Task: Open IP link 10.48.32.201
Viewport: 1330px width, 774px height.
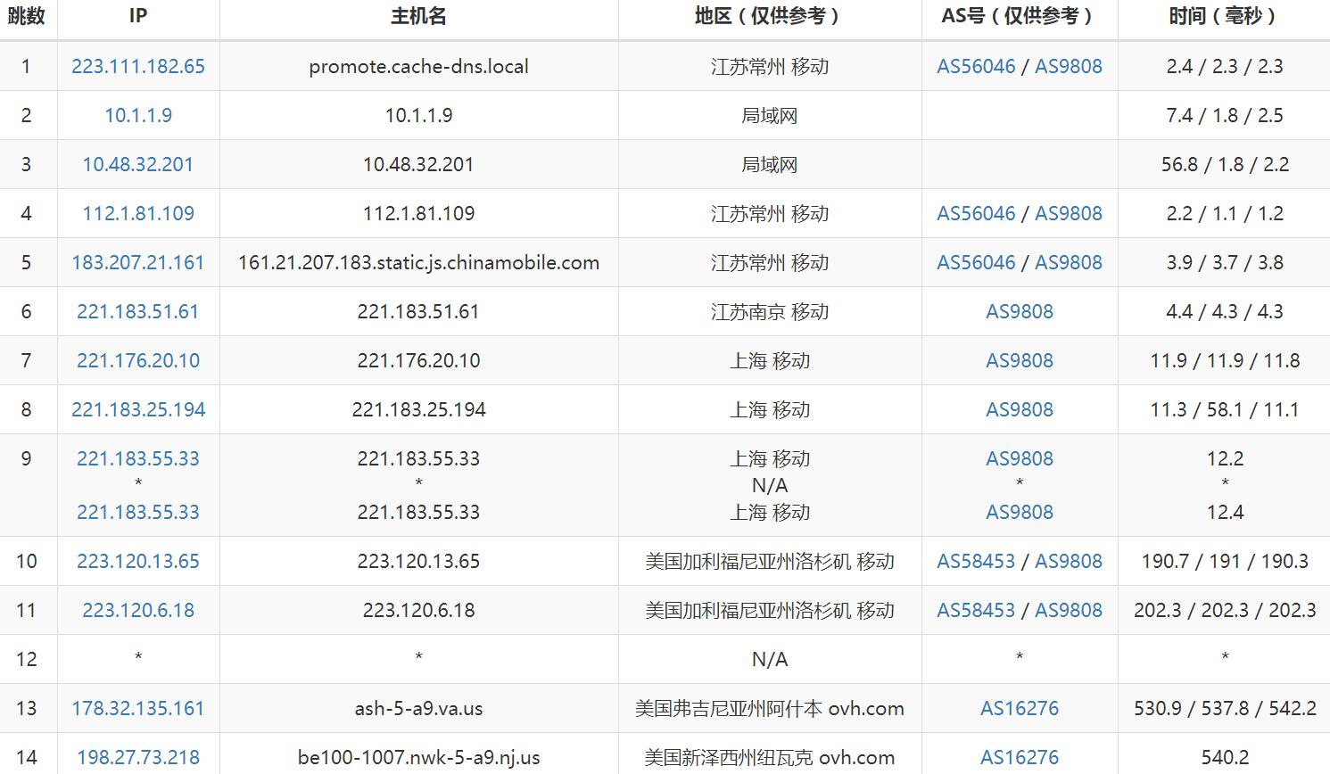Action: pos(138,164)
